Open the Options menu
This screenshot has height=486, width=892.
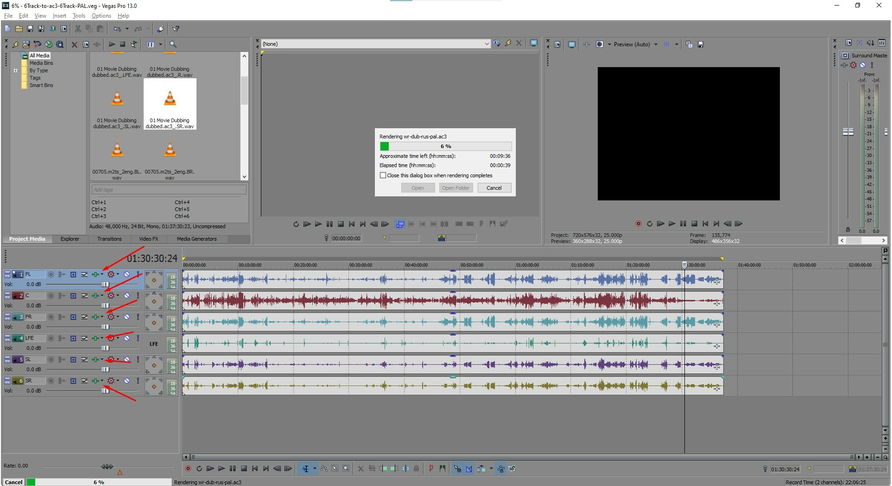tap(101, 16)
